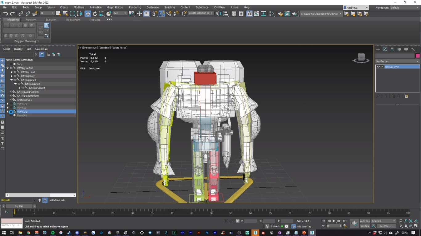
Task: Toggle visibility of the Unwrap UVW modifier
Action: click(x=378, y=67)
